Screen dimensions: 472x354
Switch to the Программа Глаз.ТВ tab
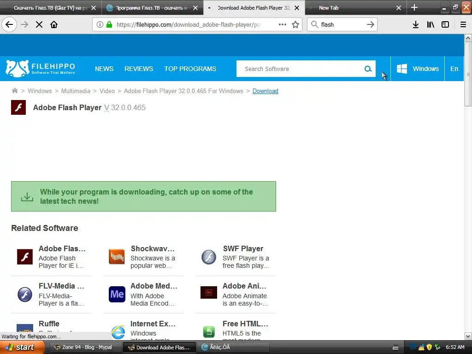152,8
